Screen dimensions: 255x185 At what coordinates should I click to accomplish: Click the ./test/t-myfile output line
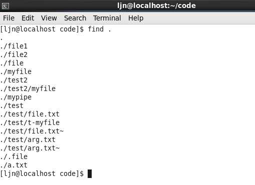(x=30, y=122)
